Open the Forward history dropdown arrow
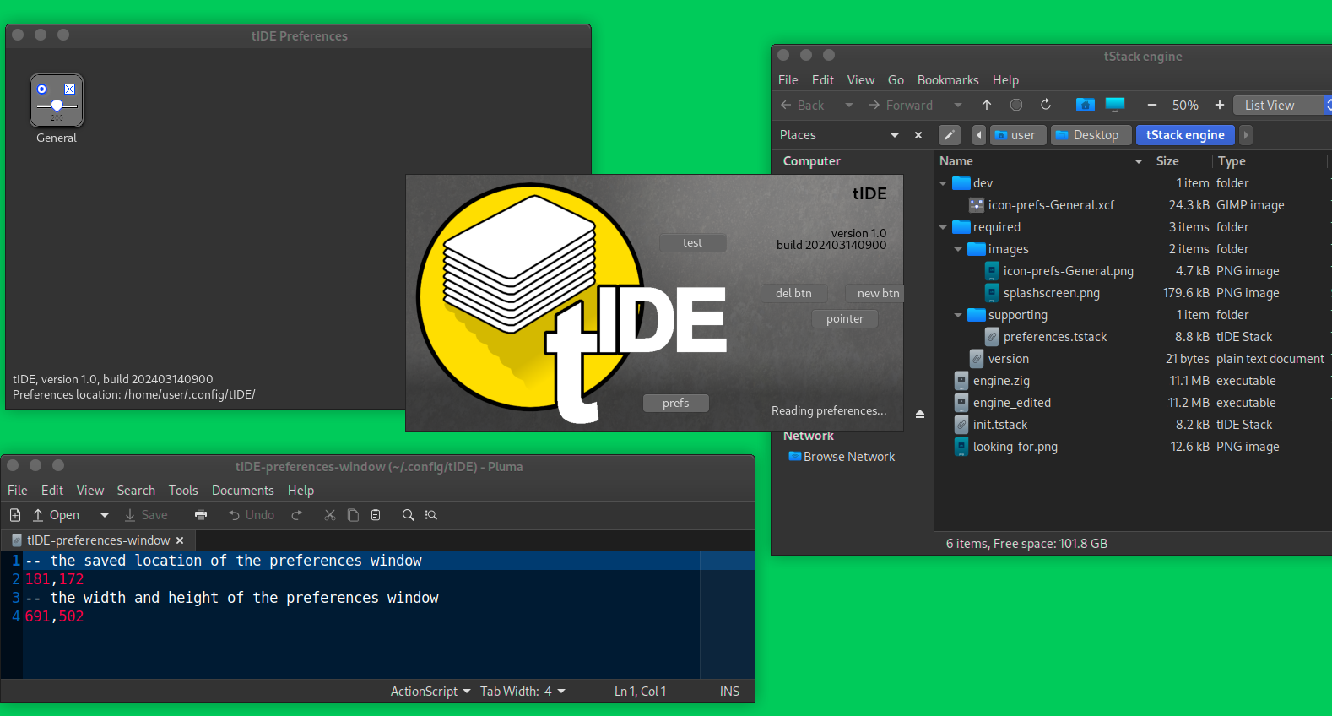The width and height of the screenshot is (1332, 716). (x=957, y=106)
